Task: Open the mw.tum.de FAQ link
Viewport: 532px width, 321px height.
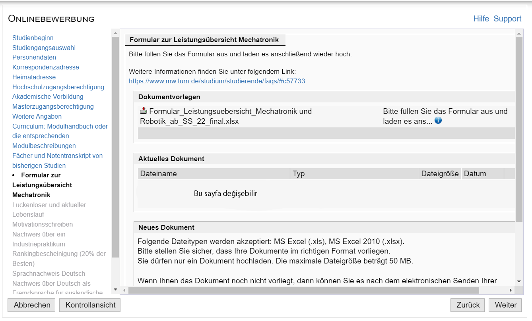Action: [217, 81]
